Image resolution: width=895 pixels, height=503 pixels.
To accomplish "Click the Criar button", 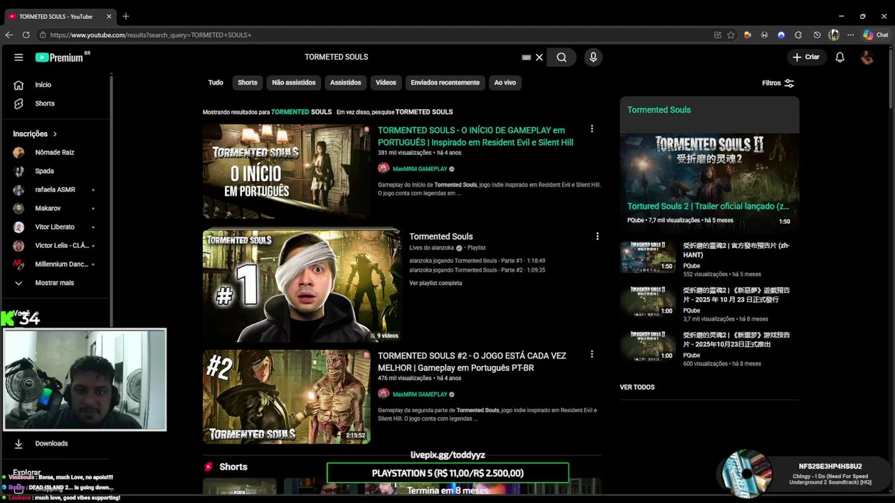I will coord(805,57).
